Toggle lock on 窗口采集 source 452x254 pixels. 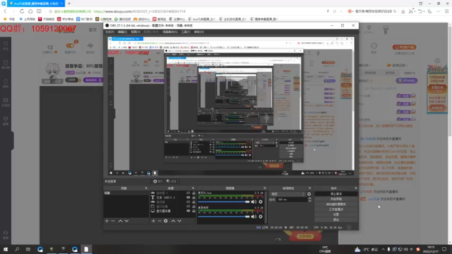[194, 207]
